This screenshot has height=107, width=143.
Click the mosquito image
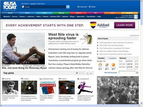coord(86,39)
